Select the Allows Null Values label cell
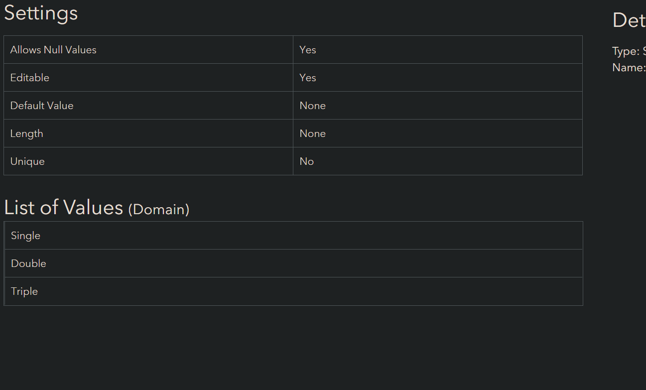646x390 pixels. (53, 50)
